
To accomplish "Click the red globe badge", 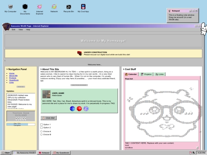I will (x=79, y=109).
